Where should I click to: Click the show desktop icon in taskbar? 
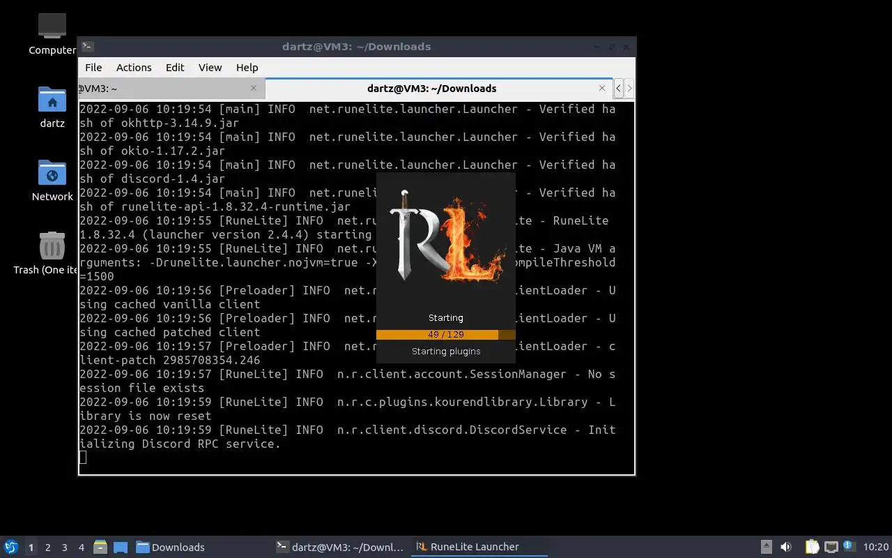click(121, 547)
